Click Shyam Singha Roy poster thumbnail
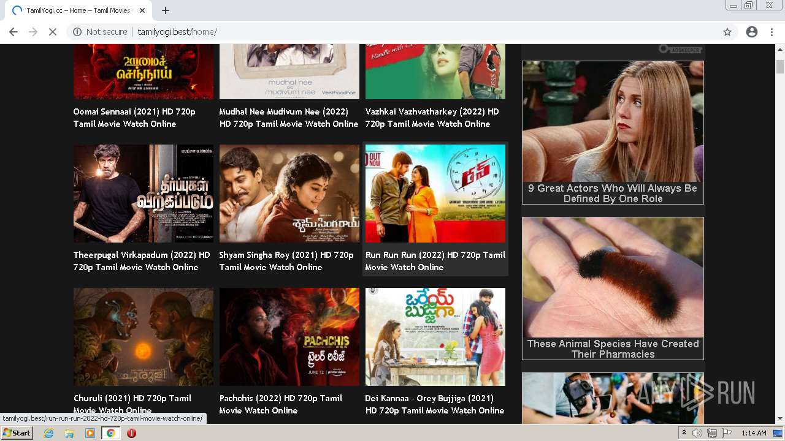785x441 pixels. pyautogui.click(x=289, y=194)
